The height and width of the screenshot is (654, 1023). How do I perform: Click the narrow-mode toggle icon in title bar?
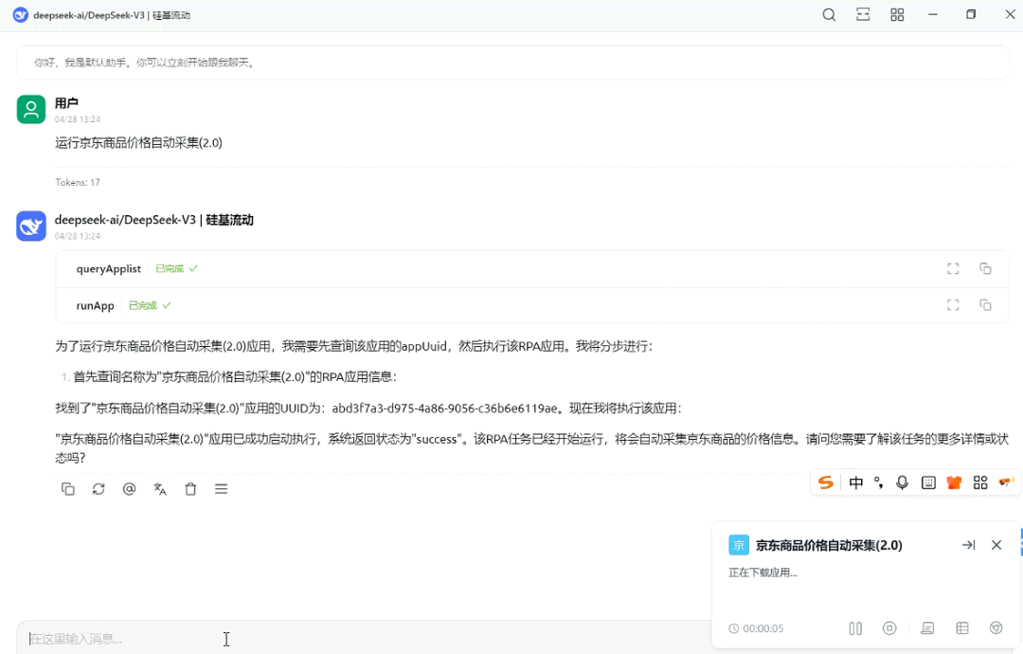pyautogui.click(x=863, y=15)
